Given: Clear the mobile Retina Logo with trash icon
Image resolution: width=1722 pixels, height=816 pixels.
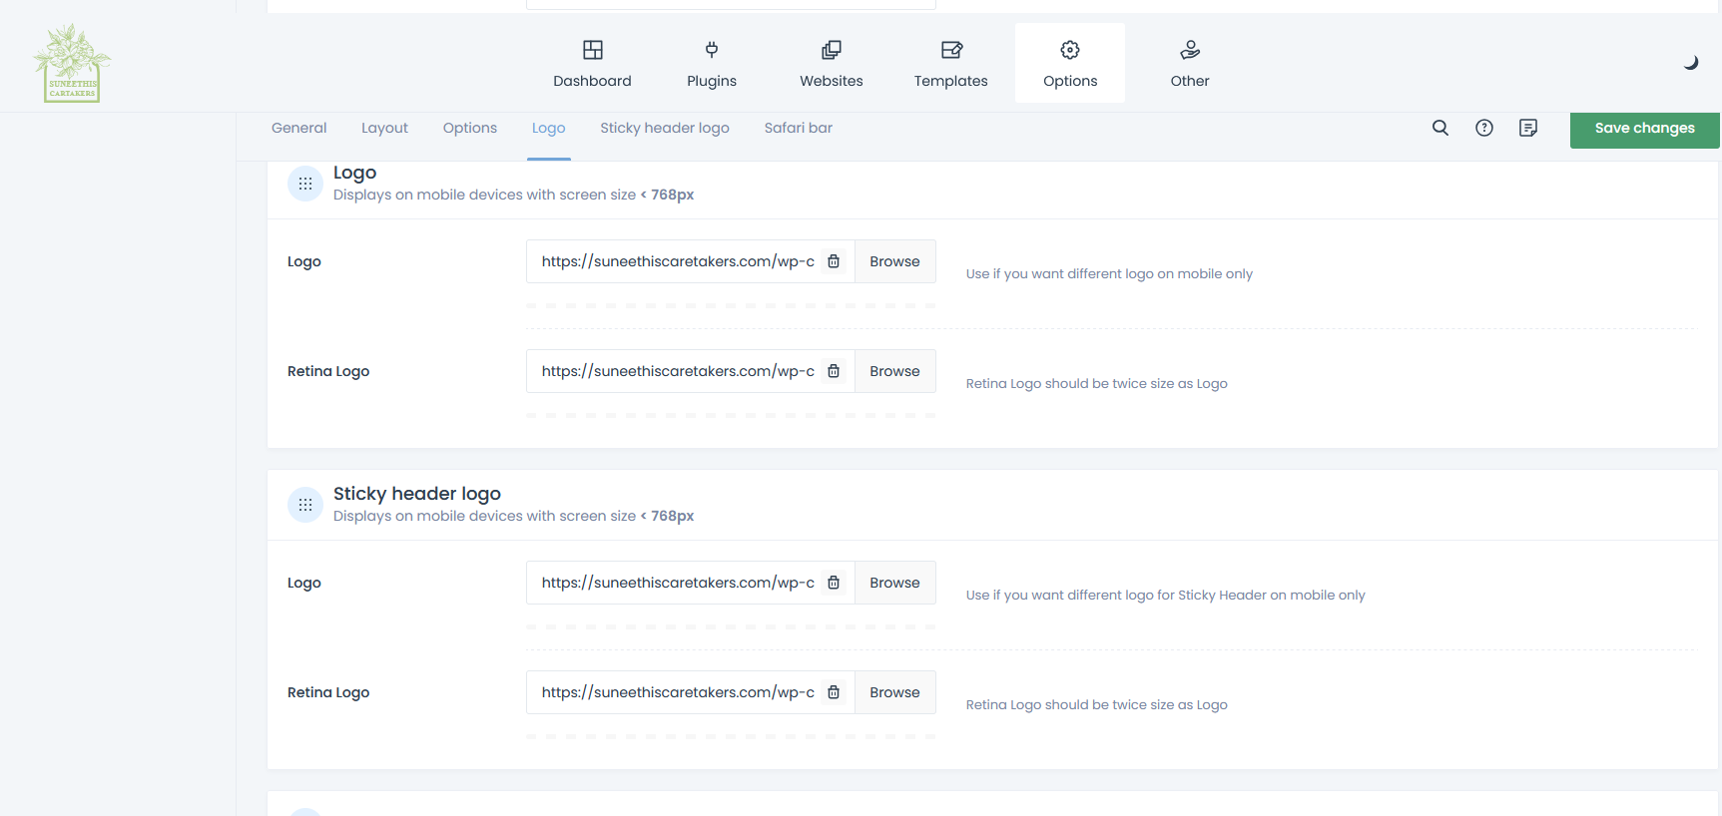Looking at the screenshot, I should pos(834,371).
